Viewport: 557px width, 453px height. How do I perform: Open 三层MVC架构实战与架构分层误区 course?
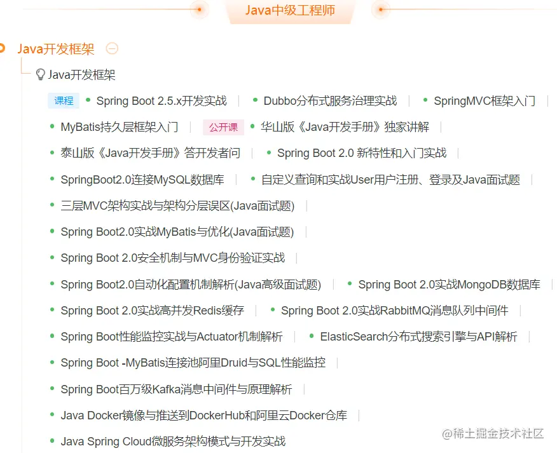pos(177,206)
